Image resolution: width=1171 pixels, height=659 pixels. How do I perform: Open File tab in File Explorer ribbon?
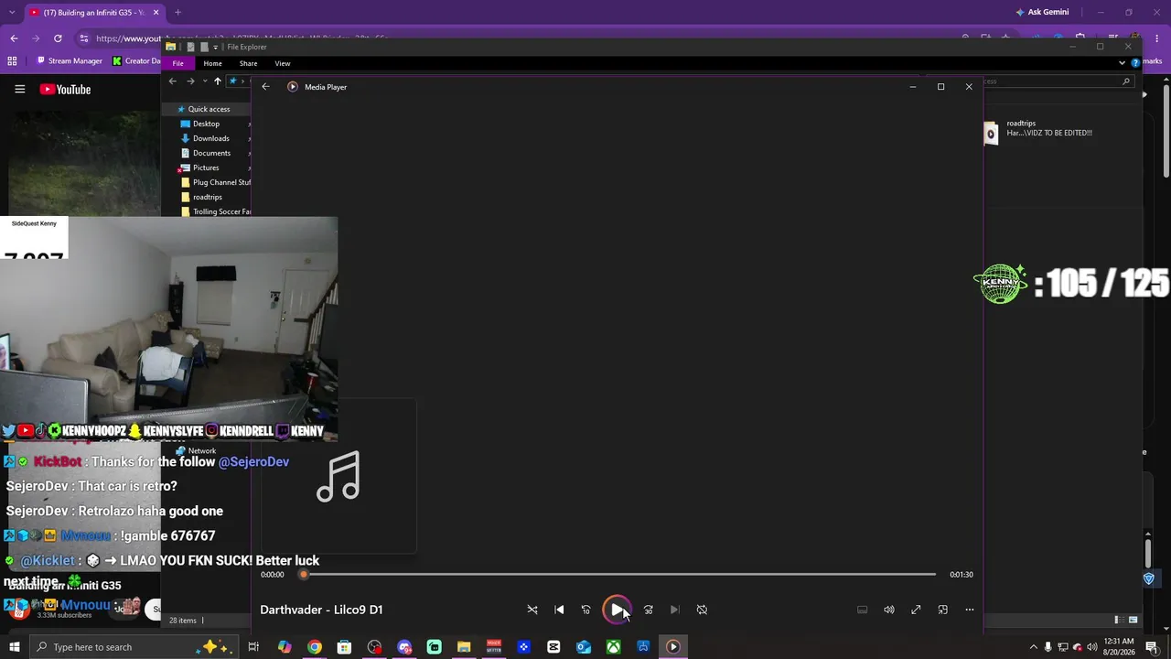click(x=177, y=63)
